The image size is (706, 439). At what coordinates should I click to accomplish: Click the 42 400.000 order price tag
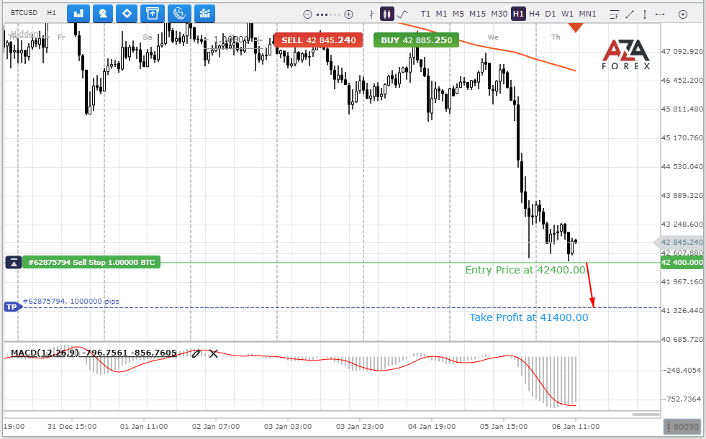pyautogui.click(x=682, y=263)
